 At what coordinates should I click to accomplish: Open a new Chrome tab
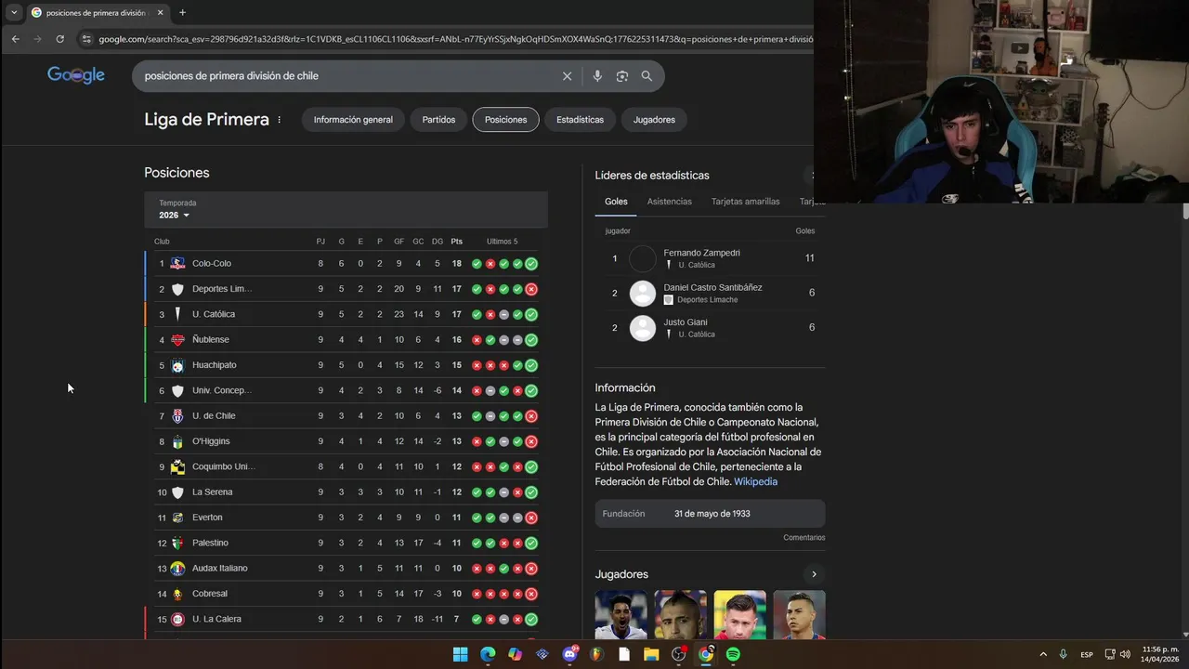[182, 13]
